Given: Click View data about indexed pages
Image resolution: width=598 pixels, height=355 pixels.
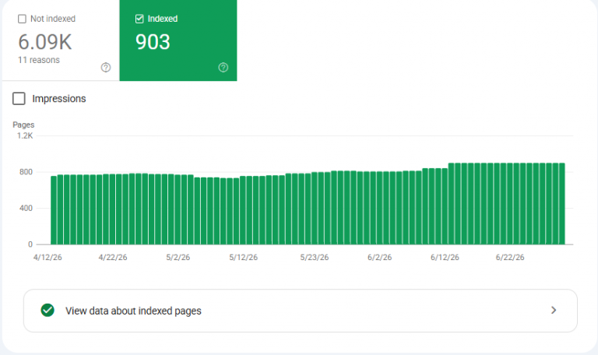Looking at the screenshot, I should [x=300, y=311].
